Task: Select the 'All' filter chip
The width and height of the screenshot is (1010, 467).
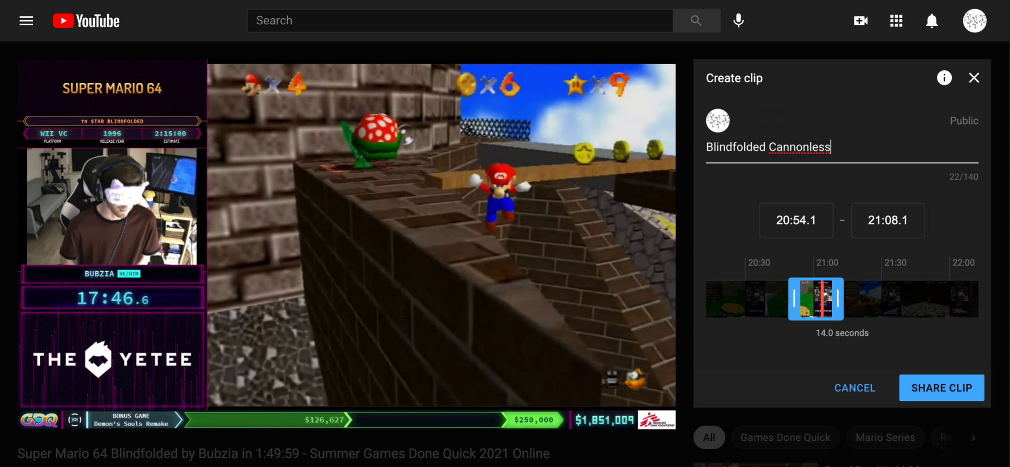Action: pyautogui.click(x=709, y=438)
